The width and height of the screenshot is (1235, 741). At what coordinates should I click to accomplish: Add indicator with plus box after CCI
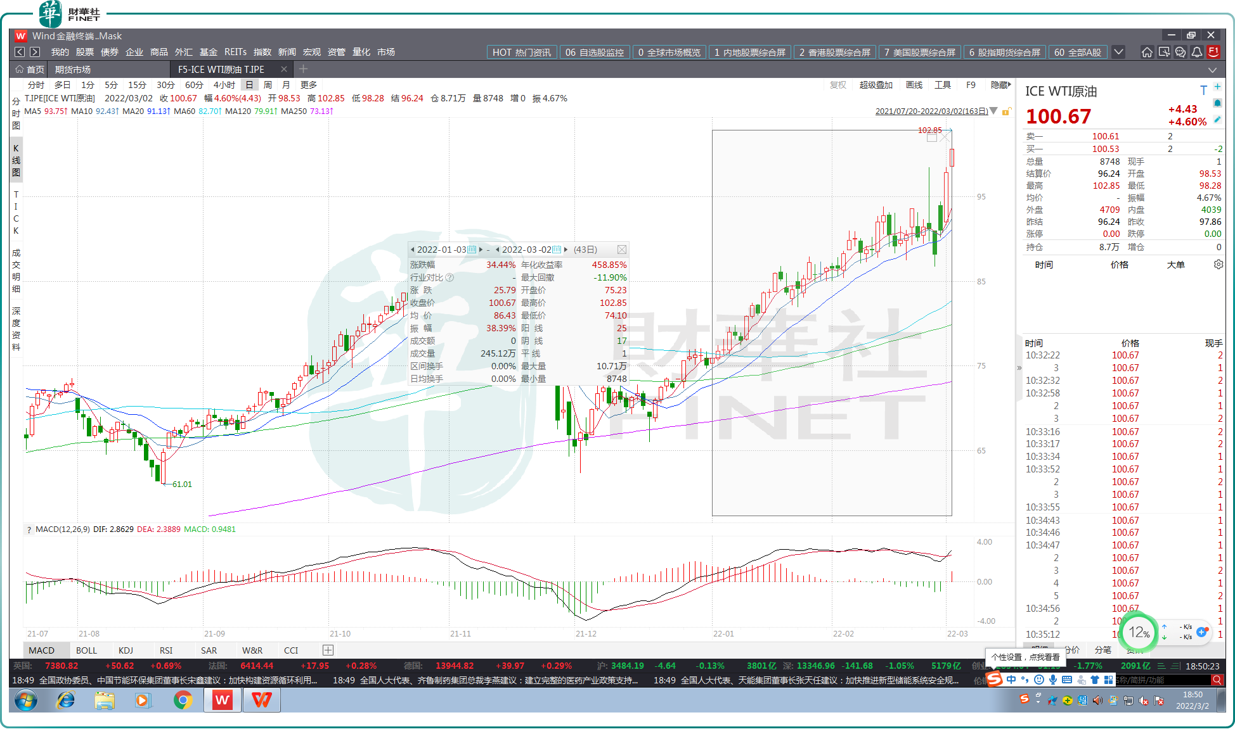328,650
